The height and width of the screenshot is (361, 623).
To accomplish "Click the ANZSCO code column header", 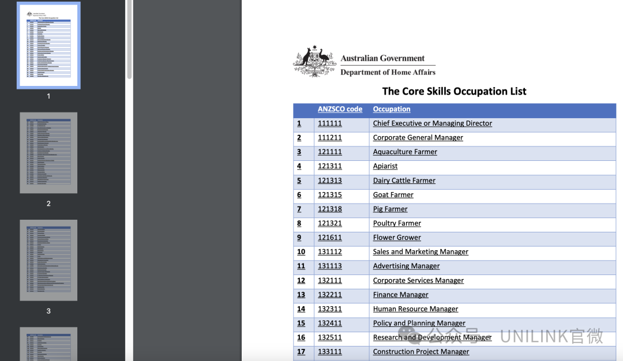I will tap(340, 109).
